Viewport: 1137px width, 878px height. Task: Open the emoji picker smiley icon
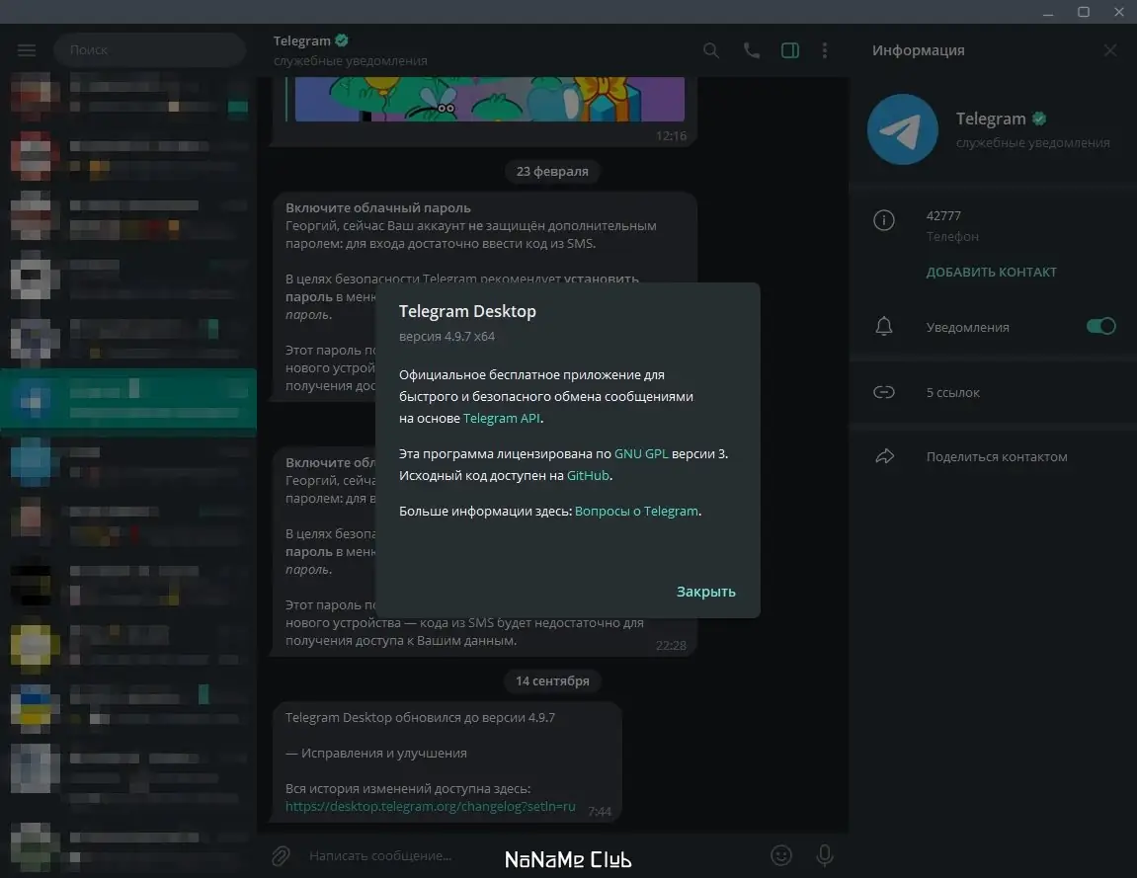[x=781, y=855]
